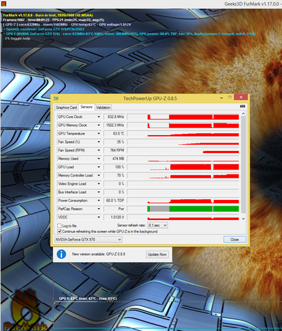This screenshot has width=282, height=331.
Task: Click the sensor list vertical scrollbar thumb
Action: click(x=243, y=164)
